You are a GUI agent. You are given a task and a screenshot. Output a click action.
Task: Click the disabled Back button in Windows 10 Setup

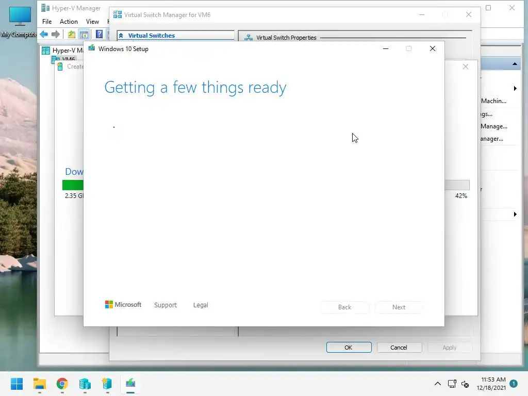pyautogui.click(x=344, y=307)
